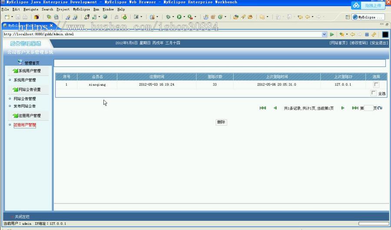The width and height of the screenshot is (391, 230).
Task: Tick the 全选 select-all checkbox
Action: pos(373,93)
